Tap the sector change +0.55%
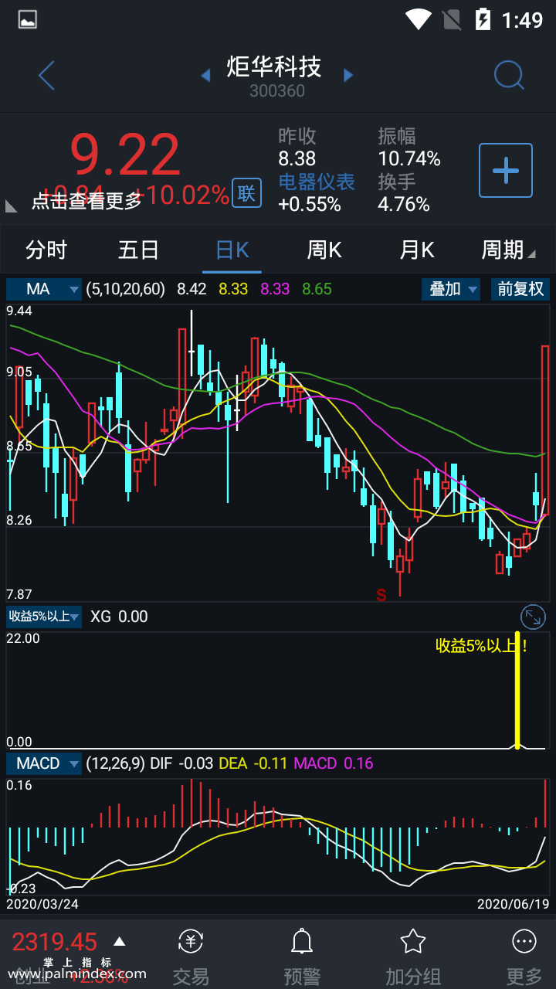Screen dimensions: 556x989 (x=310, y=204)
